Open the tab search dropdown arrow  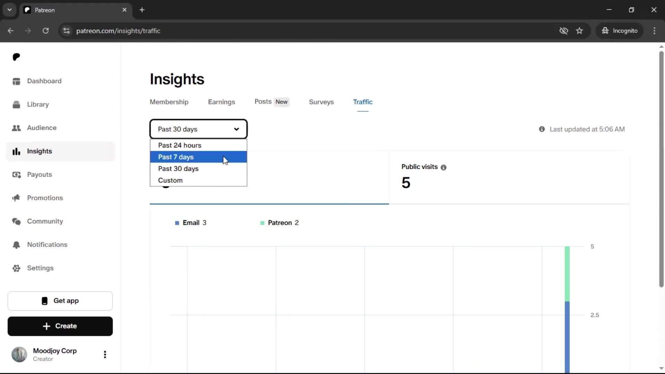tap(10, 10)
